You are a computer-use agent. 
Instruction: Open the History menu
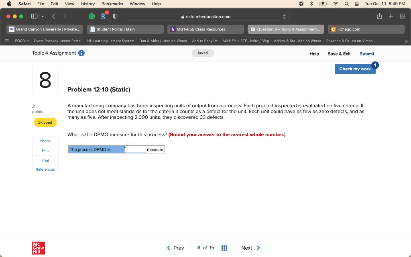(88, 4)
